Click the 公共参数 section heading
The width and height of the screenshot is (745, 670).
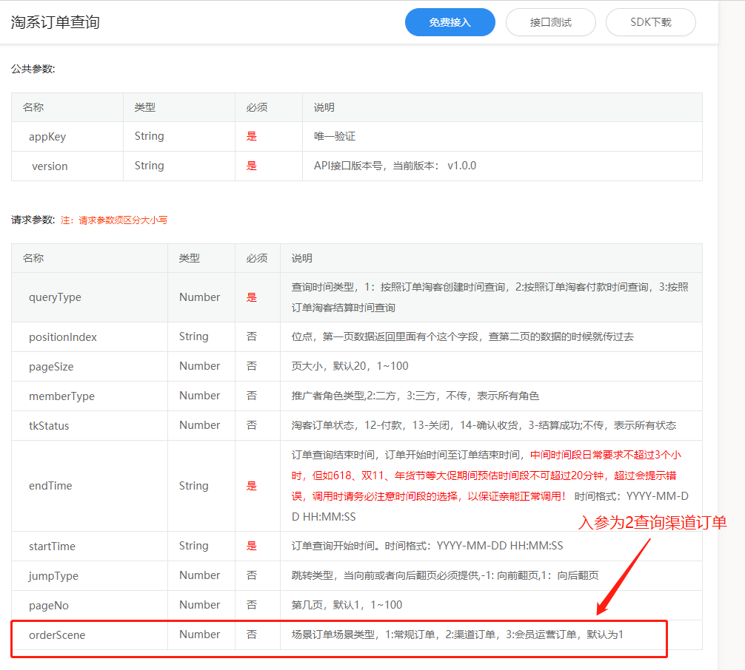pyautogui.click(x=33, y=69)
